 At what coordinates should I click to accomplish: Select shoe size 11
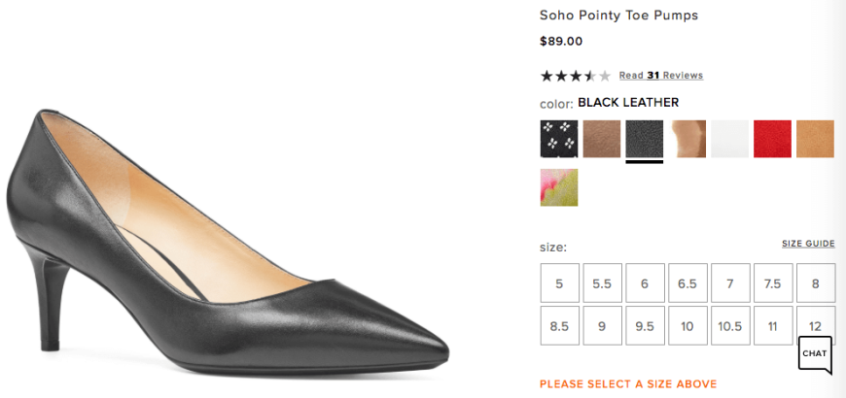[773, 326]
